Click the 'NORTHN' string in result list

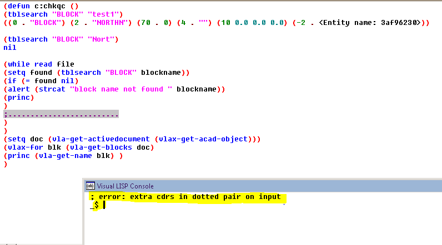[110, 23]
